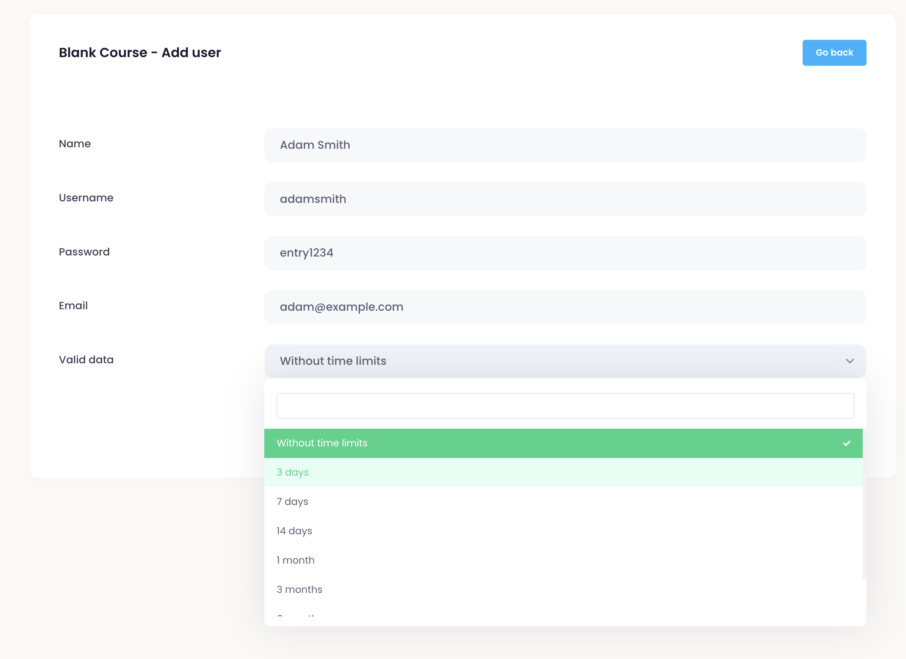Viewport: 906px width, 659px height.
Task: Pick the 1 month option
Action: [295, 560]
